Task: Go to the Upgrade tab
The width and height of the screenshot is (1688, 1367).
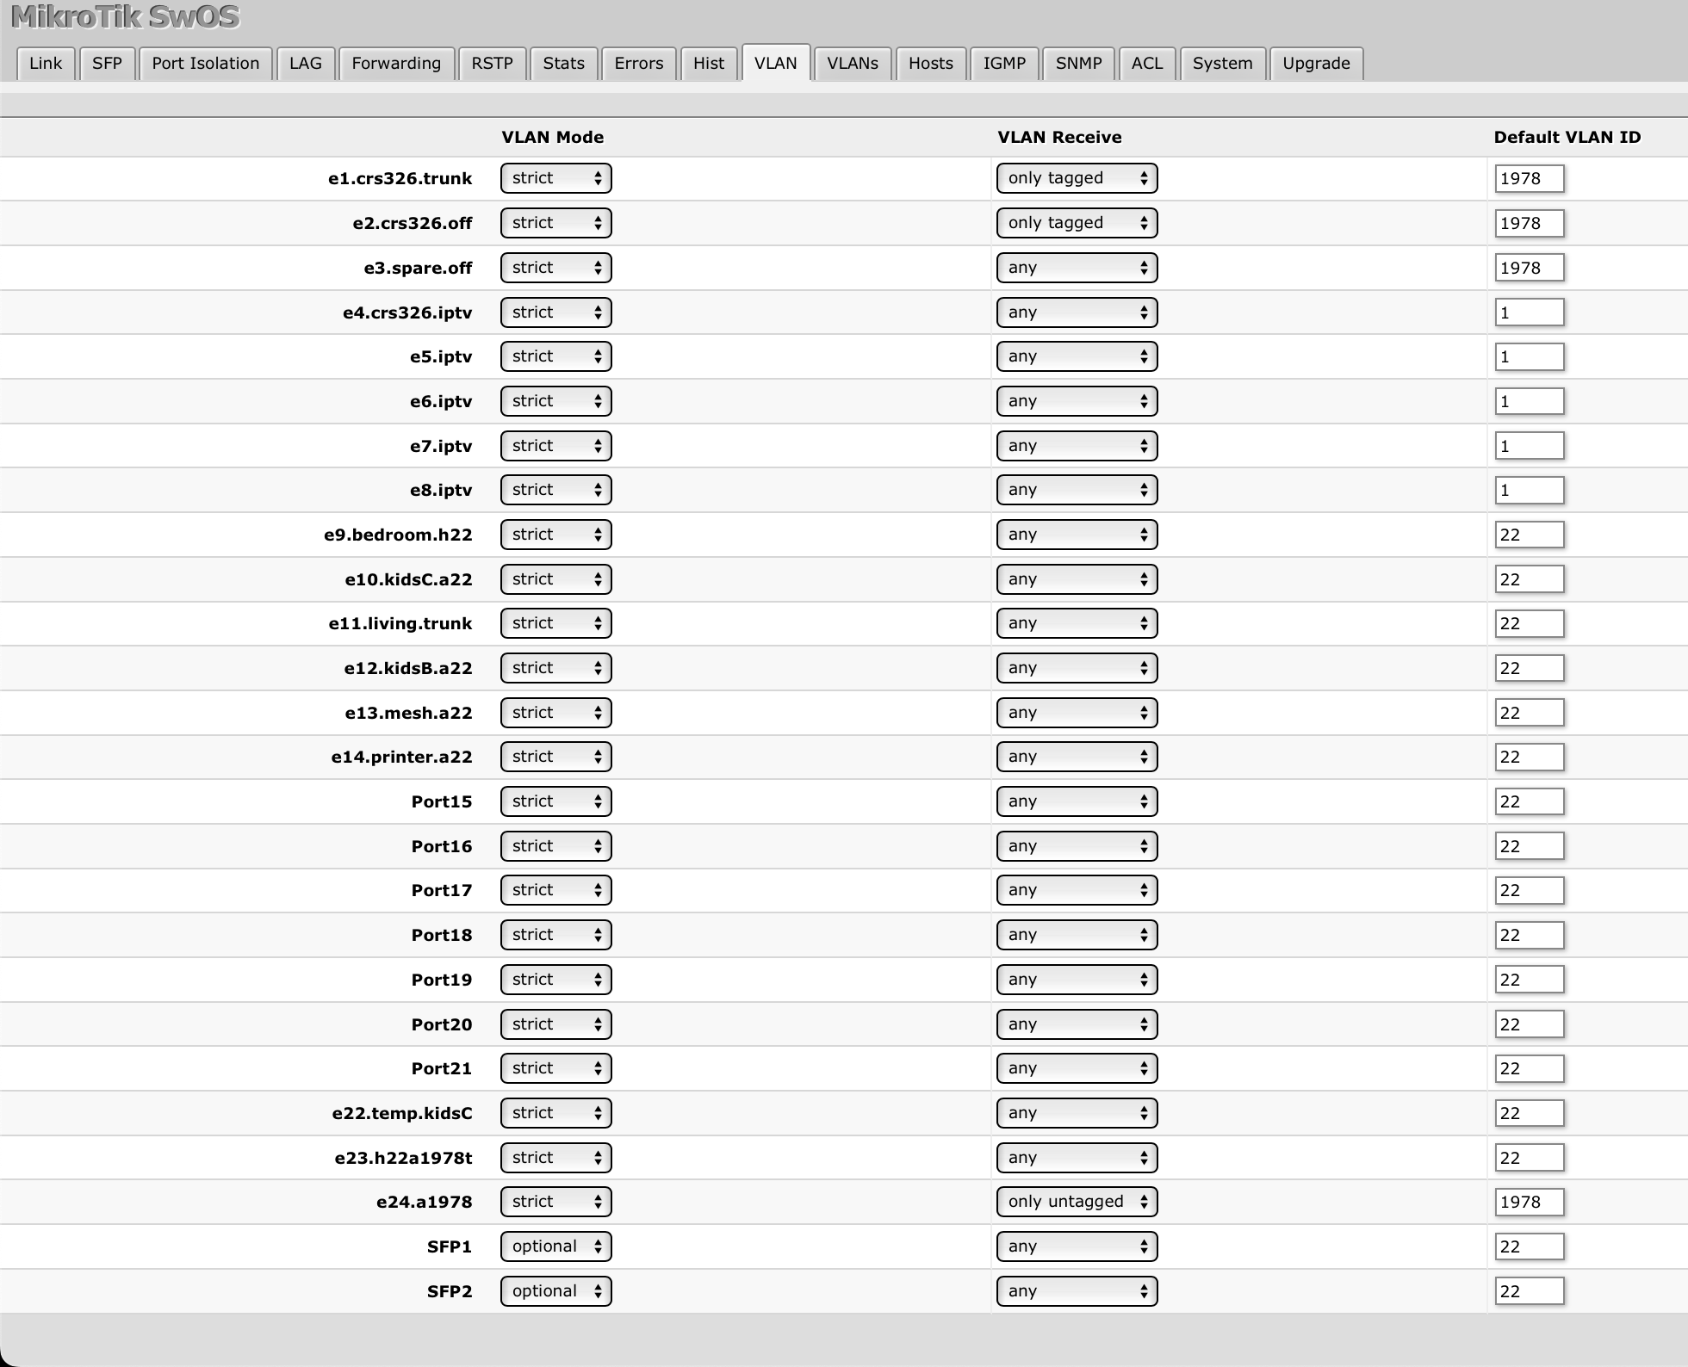Action: coord(1316,64)
